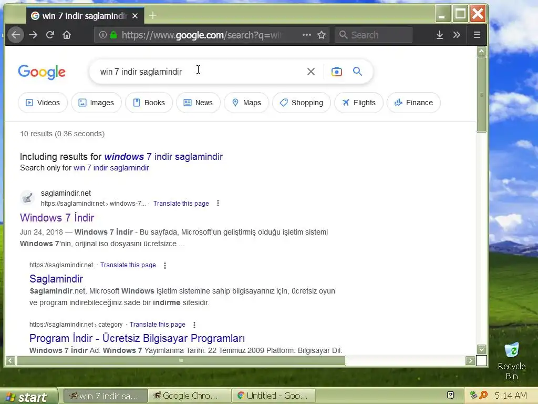The height and width of the screenshot is (404, 538).
Task: Open a new tab with plus button
Action: tap(153, 15)
